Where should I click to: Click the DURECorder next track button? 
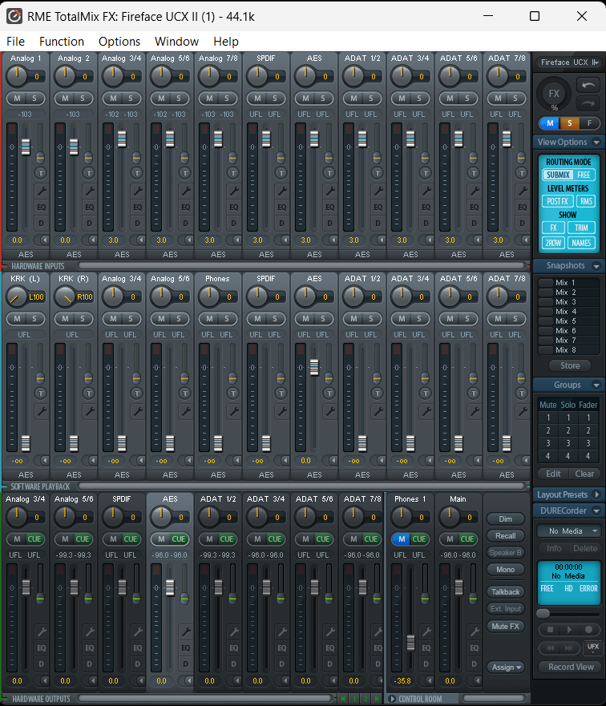tap(569, 648)
